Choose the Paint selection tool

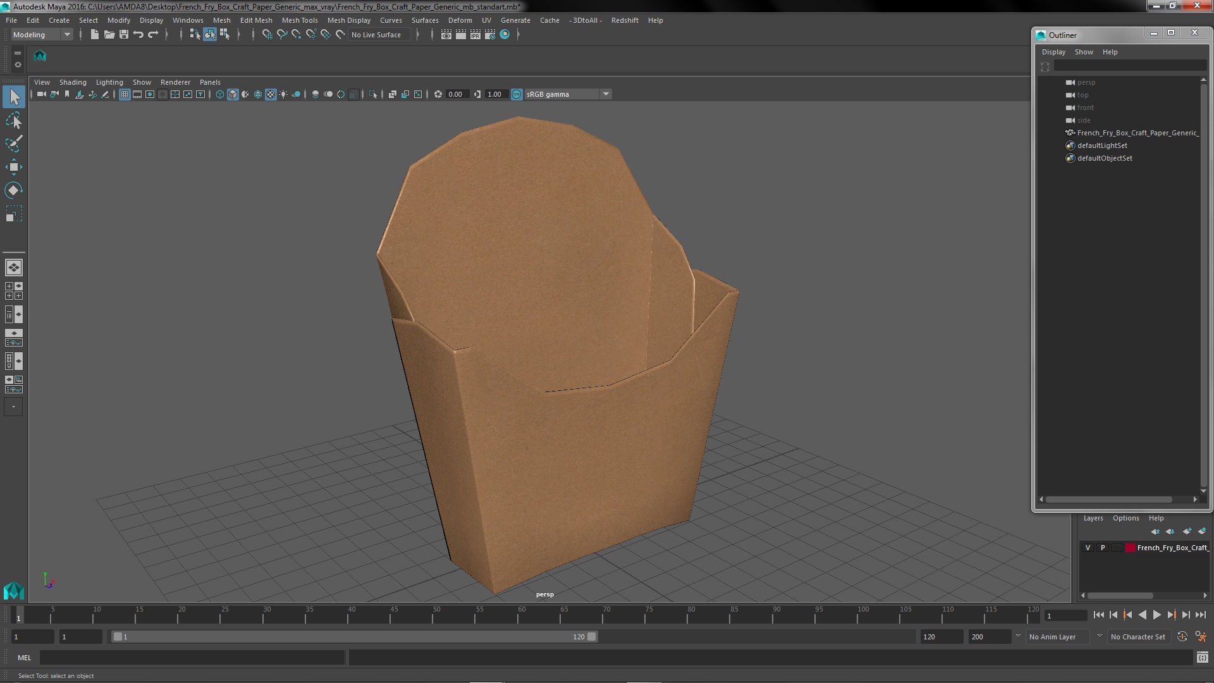point(13,144)
